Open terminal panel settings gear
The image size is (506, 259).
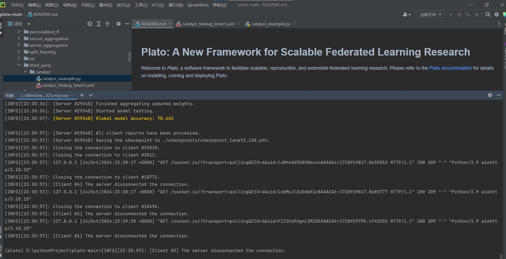point(490,95)
